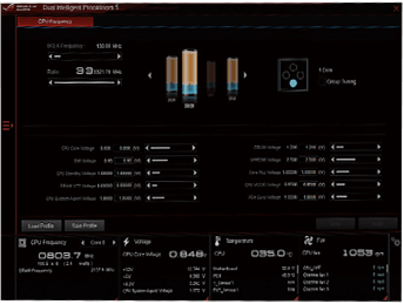Select the left core circle in diagram
The height and width of the screenshot is (303, 403).
[x=286, y=75]
